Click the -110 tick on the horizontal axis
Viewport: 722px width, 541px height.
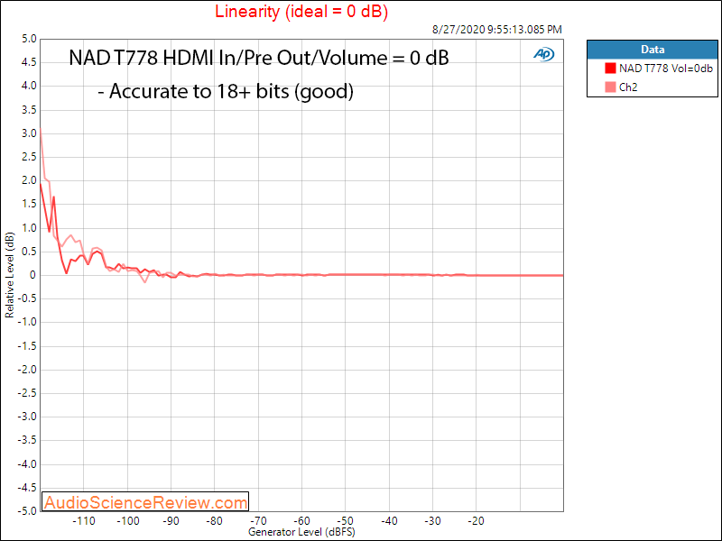tap(83, 521)
